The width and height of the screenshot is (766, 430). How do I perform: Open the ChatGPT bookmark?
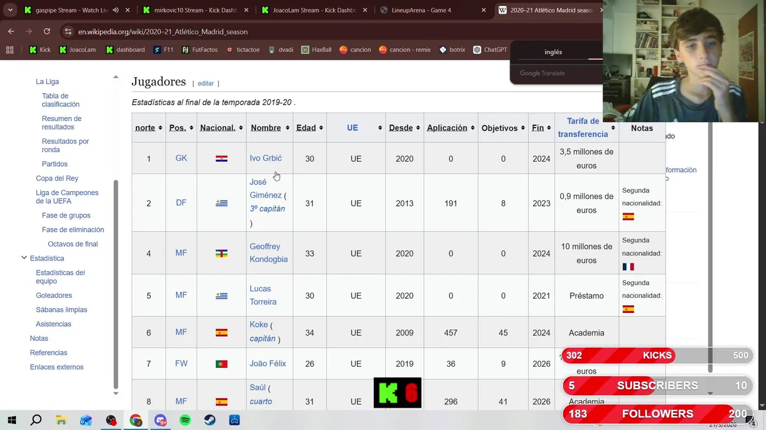[490, 50]
